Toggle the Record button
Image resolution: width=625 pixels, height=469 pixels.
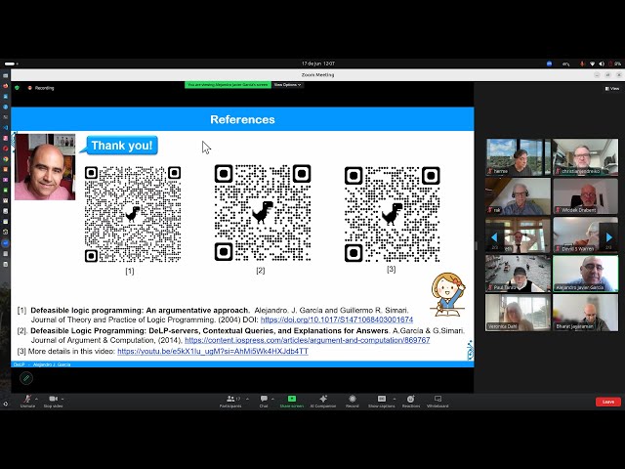352,400
